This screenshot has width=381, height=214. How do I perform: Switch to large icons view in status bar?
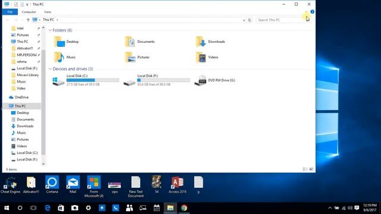tap(311, 169)
